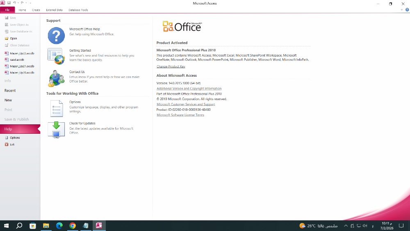Select the Recent section in sidebar
Viewport: 410px width, 231px height.
[x=10, y=91]
